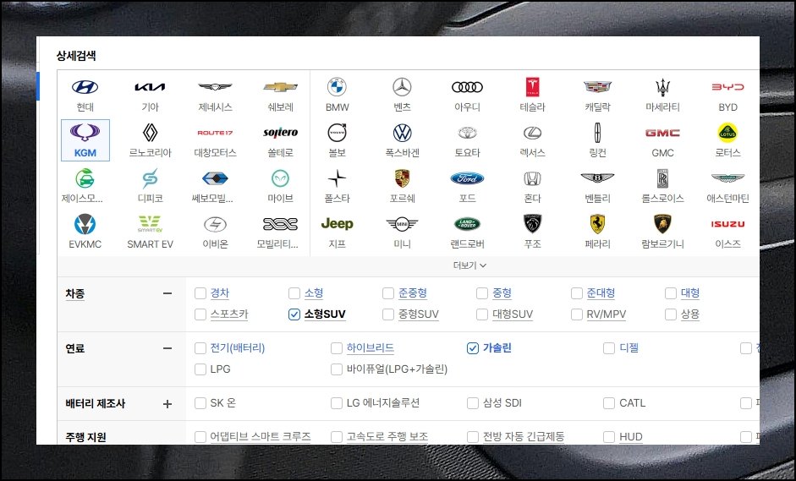Image resolution: width=796 pixels, height=481 pixels.
Task: Pick the Ferrari (페라리) brand logo
Action: click(597, 224)
